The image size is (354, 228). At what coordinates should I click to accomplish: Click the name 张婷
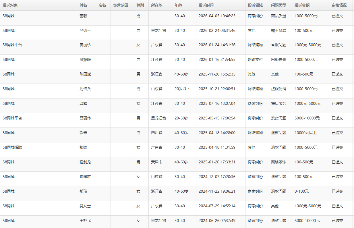click(x=83, y=147)
